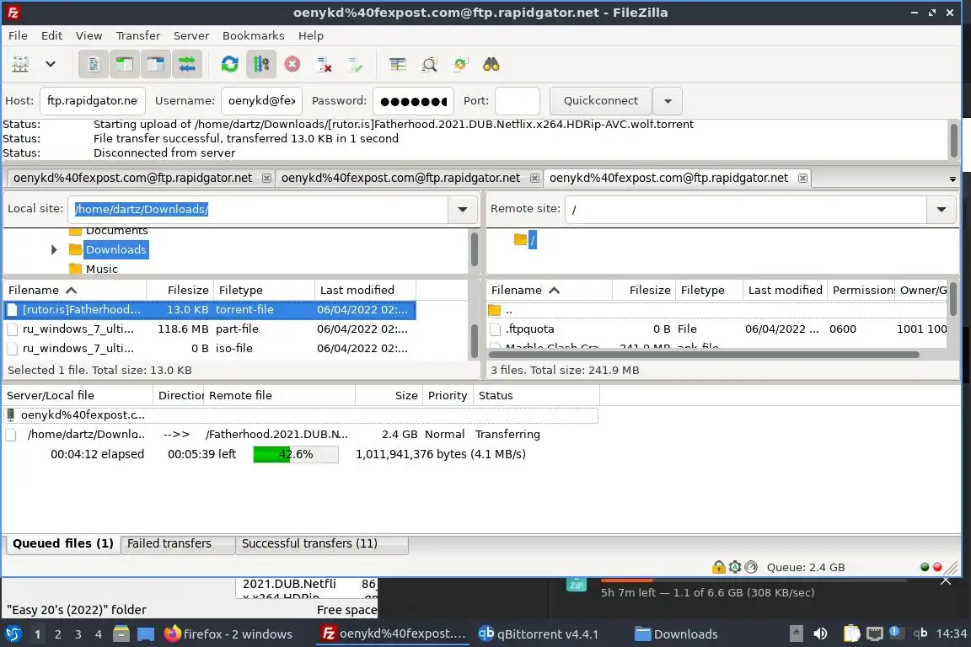
Task: Click the Quickconnect button
Action: [x=601, y=100]
